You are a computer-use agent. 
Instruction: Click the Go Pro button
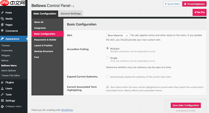click(199, 12)
